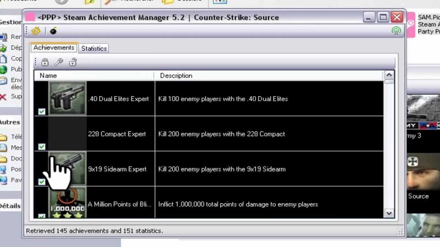
Task: Select the '228 Compact Expert' name
Action: [117, 134]
